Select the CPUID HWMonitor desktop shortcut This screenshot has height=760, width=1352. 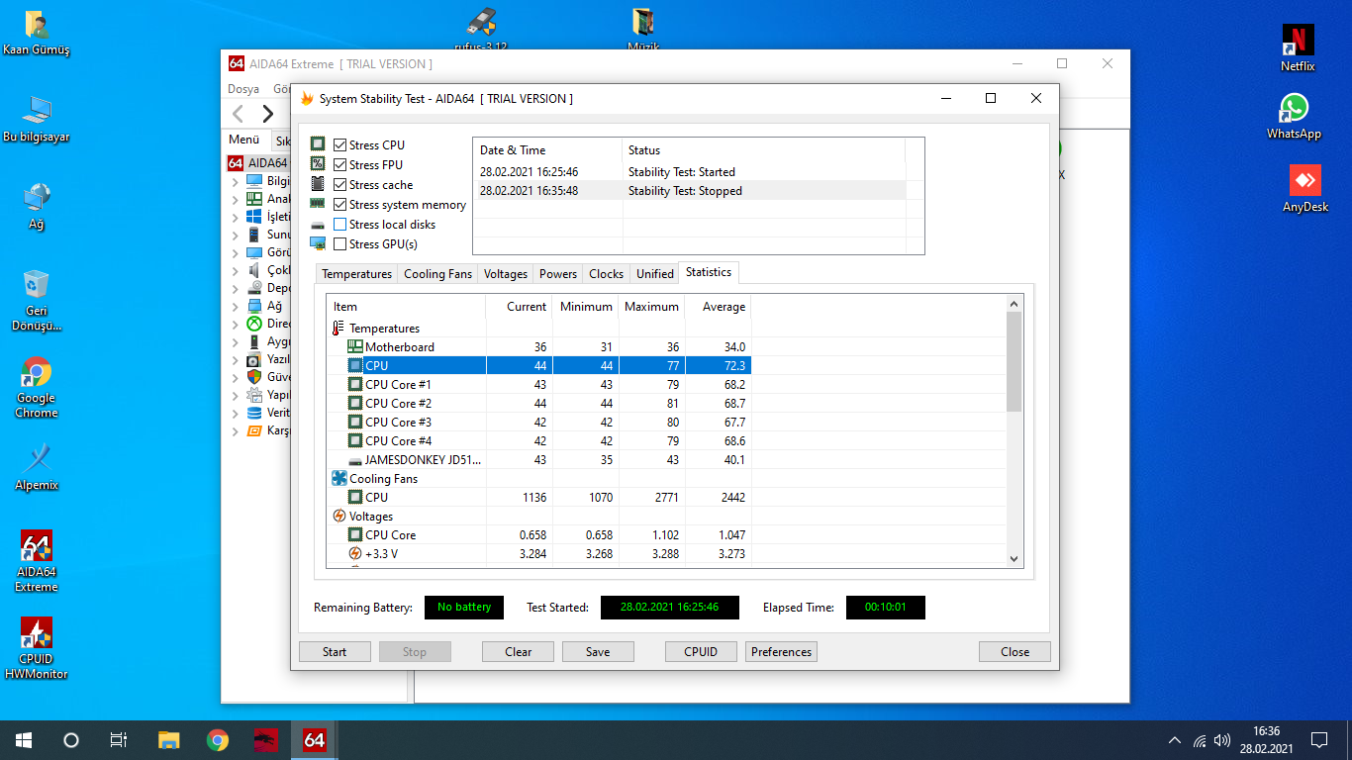coord(37,648)
